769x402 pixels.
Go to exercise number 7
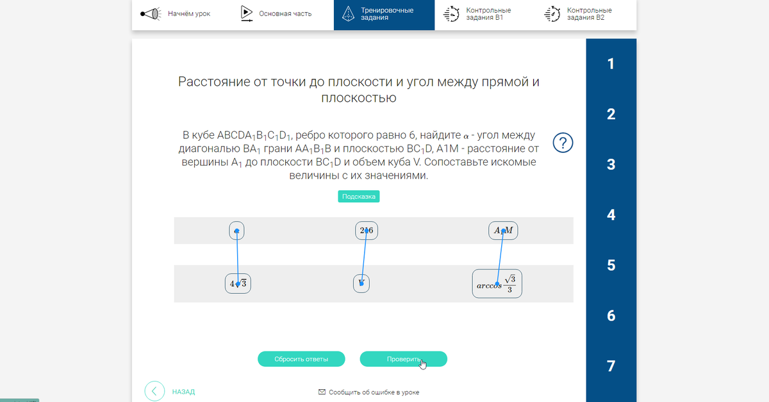pyautogui.click(x=611, y=366)
